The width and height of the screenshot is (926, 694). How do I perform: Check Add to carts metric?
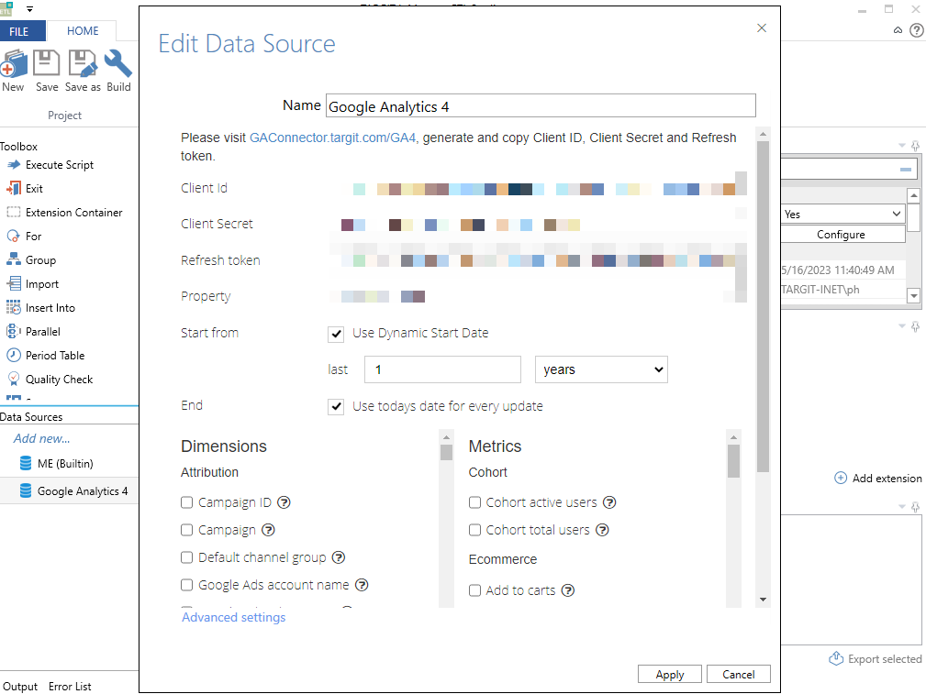[474, 590]
